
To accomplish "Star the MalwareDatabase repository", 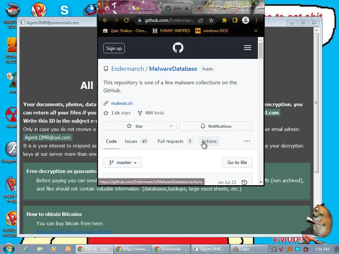I will click(x=134, y=126).
